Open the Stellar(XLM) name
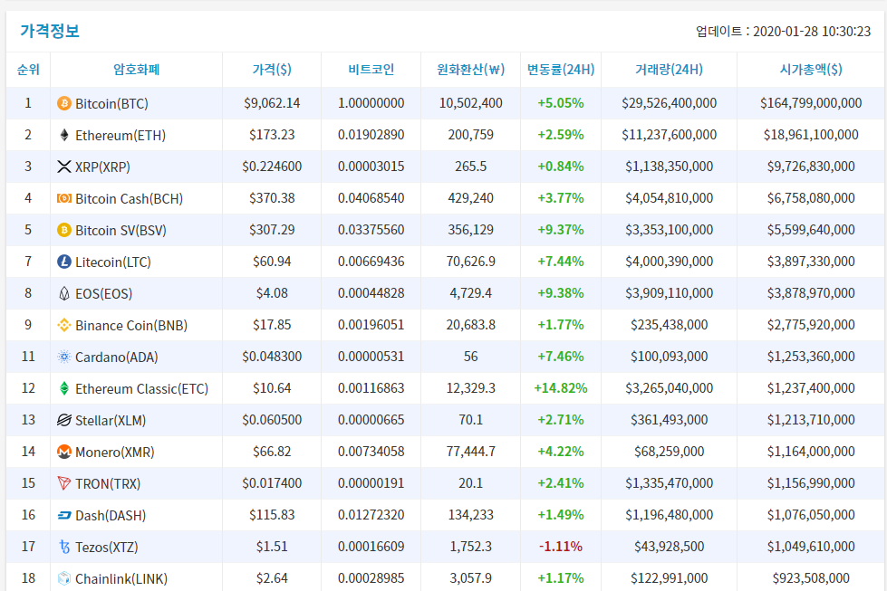887x591 pixels. click(x=111, y=420)
